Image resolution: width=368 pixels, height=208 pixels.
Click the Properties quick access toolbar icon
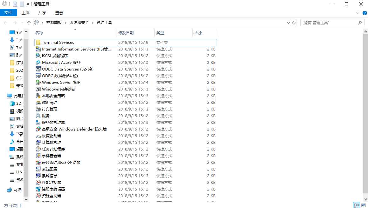(15, 4)
